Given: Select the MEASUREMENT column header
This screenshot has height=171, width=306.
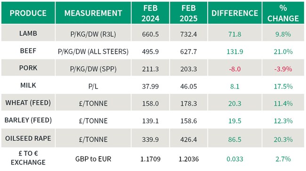Looking at the screenshot, I should point(93,13).
